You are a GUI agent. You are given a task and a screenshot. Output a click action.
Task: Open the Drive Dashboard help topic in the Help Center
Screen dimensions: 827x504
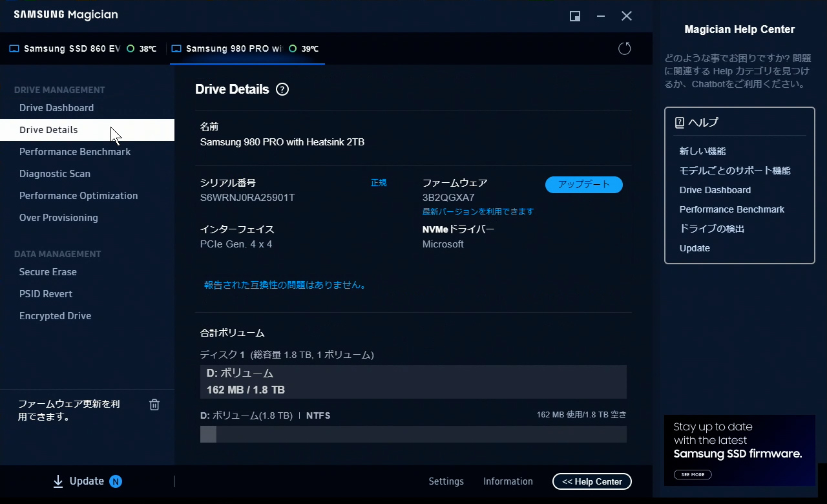tap(715, 190)
